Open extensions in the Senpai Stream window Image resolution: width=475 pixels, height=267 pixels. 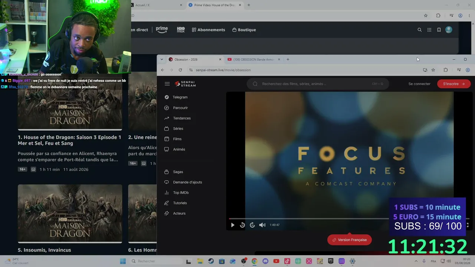(446, 70)
